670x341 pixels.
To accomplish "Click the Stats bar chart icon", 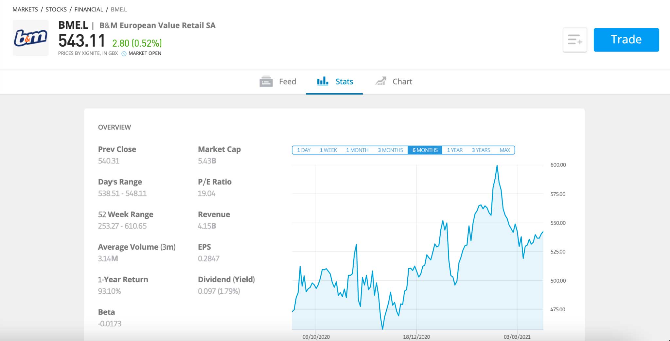I will (323, 81).
